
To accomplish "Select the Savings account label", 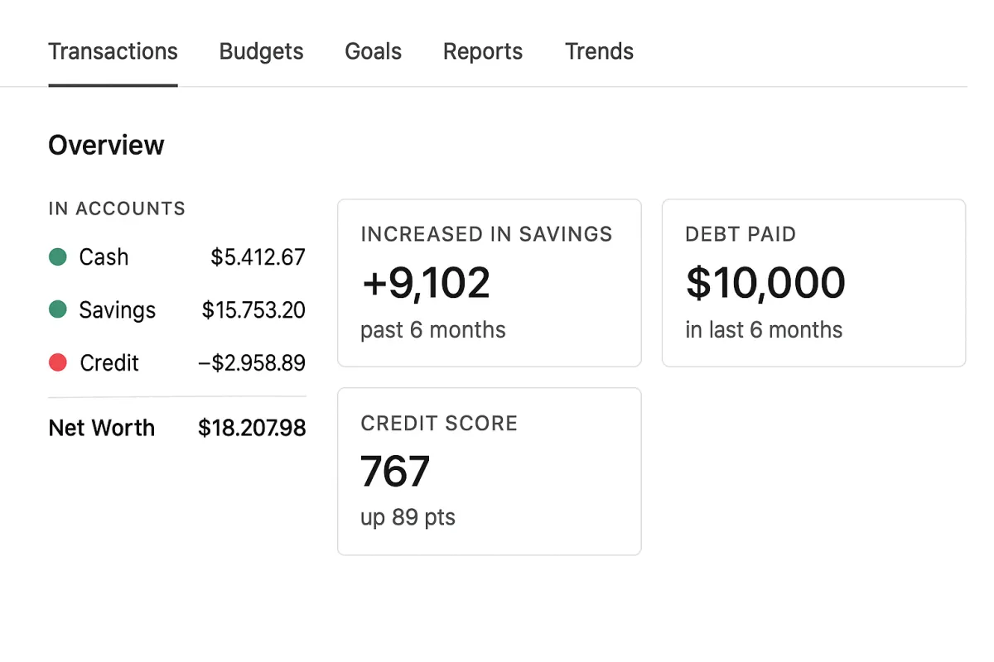I will tap(118, 310).
